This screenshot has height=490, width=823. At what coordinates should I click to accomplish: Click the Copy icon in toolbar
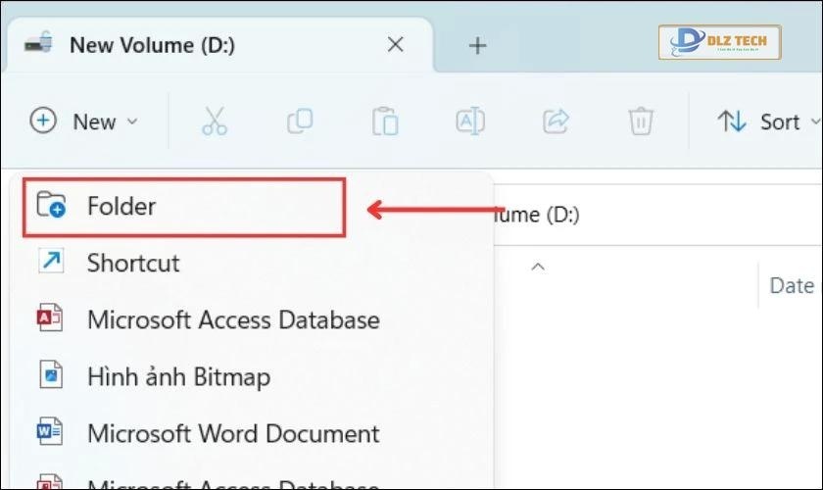tap(299, 122)
